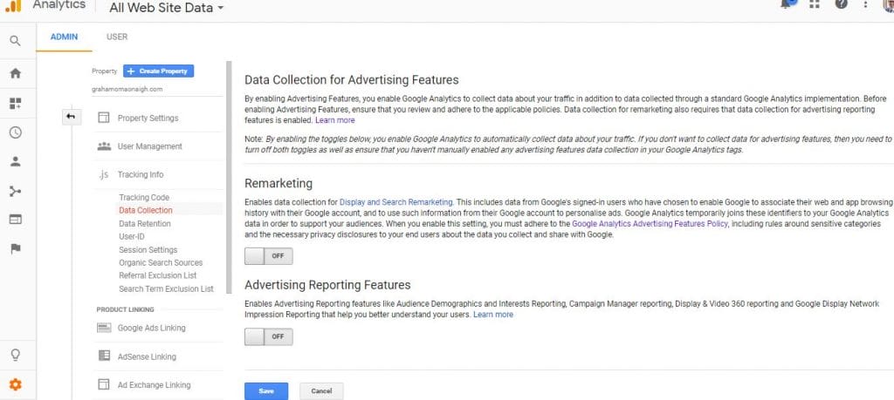This screenshot has height=400, width=894.
Task: Open Learn more link under Data Collection
Action: click(x=335, y=120)
